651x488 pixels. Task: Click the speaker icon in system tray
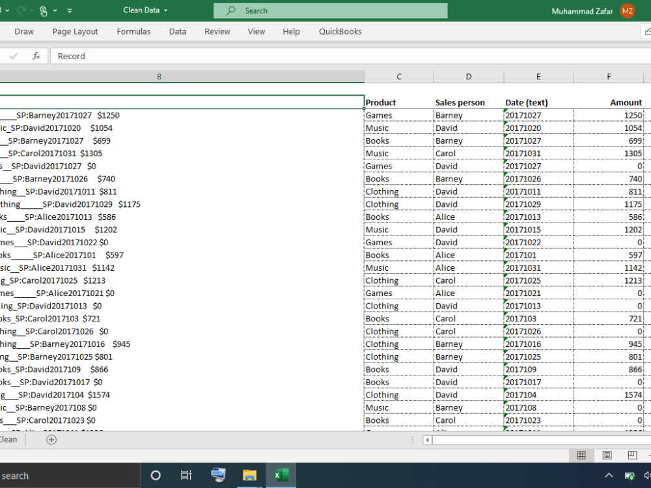pos(648,475)
